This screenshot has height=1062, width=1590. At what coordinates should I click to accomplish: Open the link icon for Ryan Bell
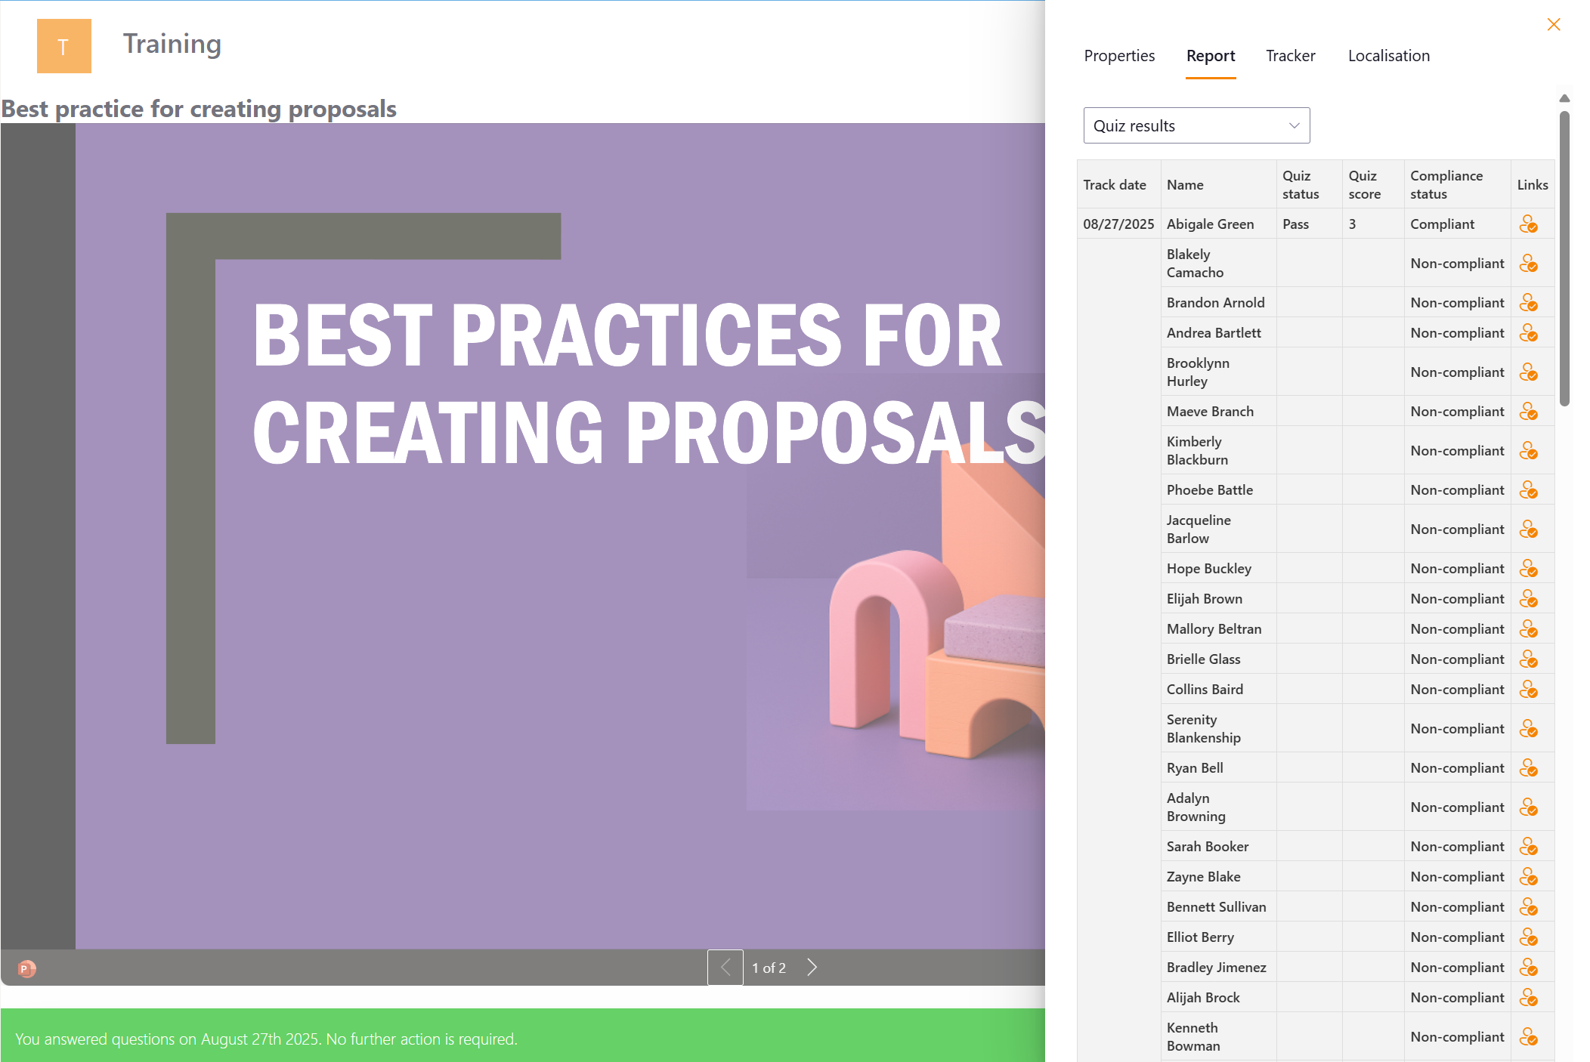pyautogui.click(x=1528, y=768)
